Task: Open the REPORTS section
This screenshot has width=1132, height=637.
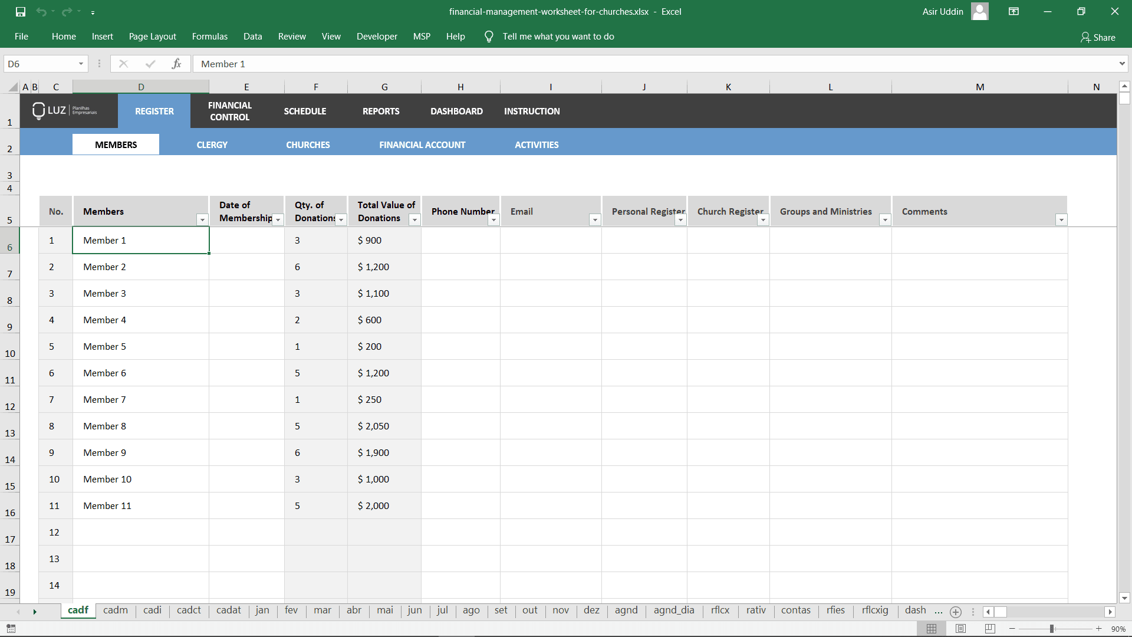Action: tap(380, 111)
